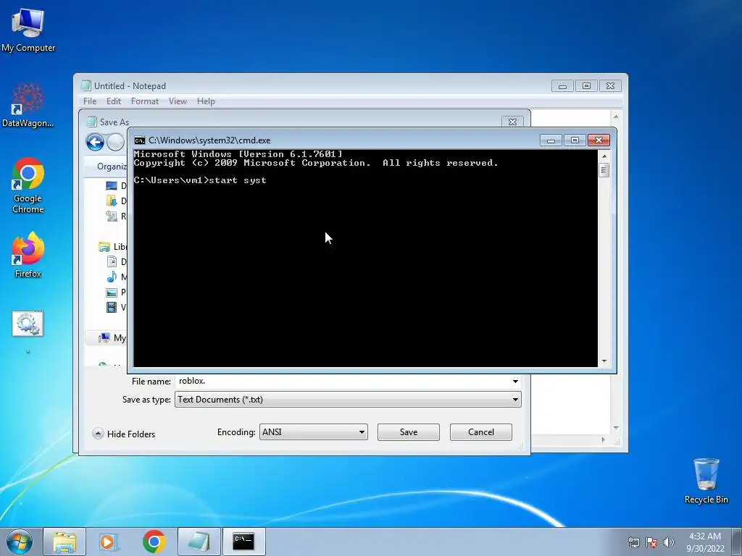The width and height of the screenshot is (742, 556).
Task: Launch Google Chrome from the desktop
Action: coord(28,185)
